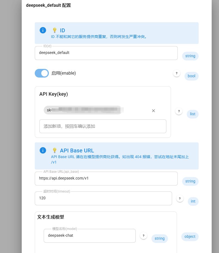219x253 pixels.
Task: Click the string chip beside API Base URL field
Action: click(x=190, y=181)
